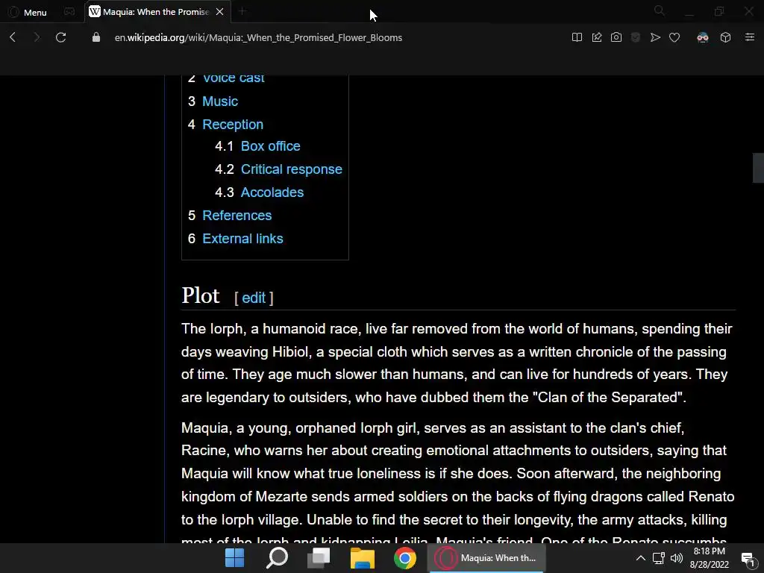Select Opera GX taskbar button
The height and width of the screenshot is (573, 764).
[x=486, y=558]
